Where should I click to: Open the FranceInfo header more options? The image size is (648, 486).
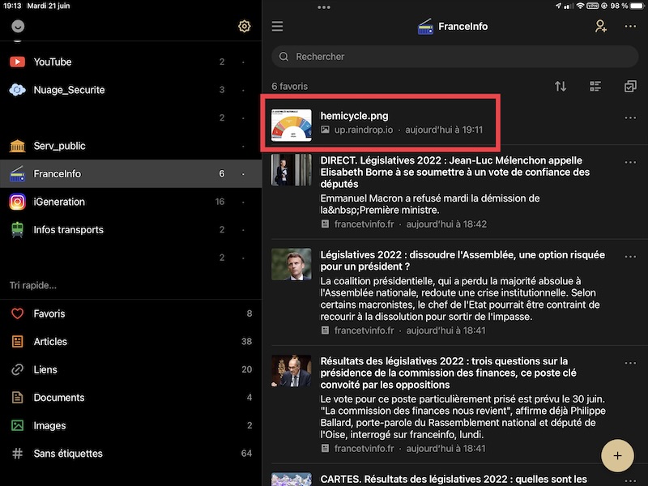[630, 27]
